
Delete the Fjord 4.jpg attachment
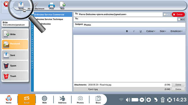point(178,89)
